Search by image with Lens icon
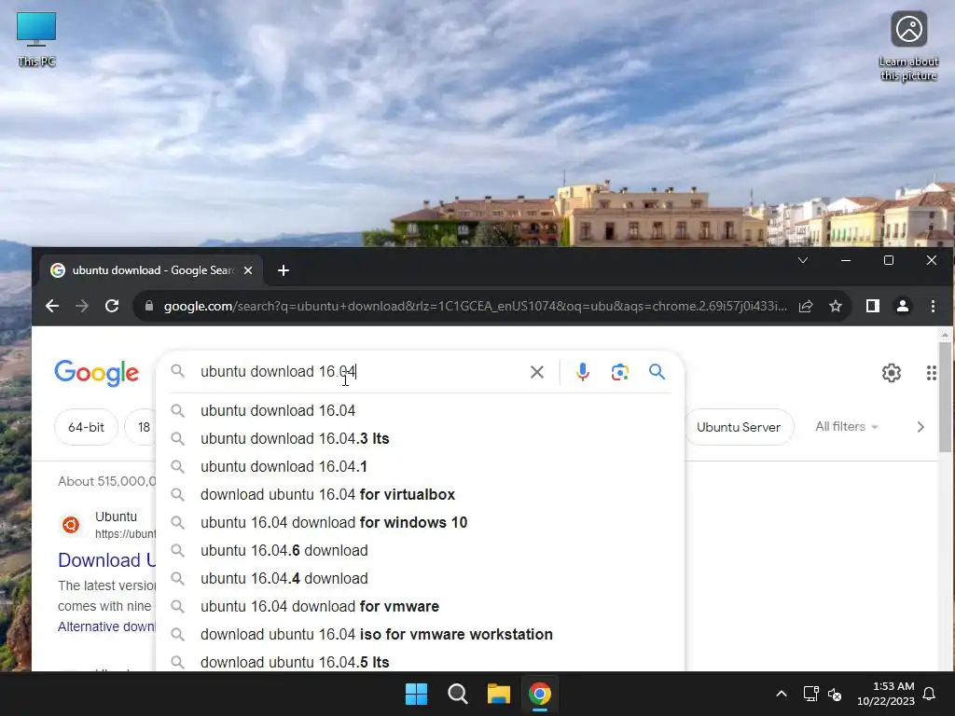This screenshot has height=716, width=955. tap(619, 372)
